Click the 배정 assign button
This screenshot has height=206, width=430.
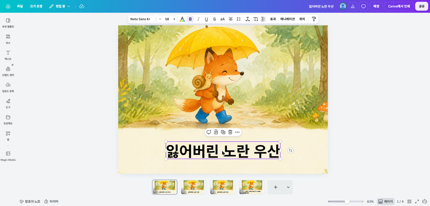(x=376, y=6)
